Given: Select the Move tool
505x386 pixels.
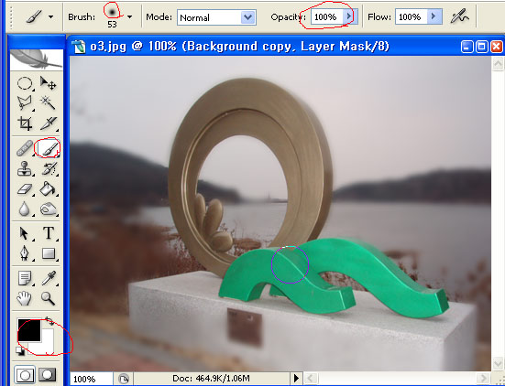Looking at the screenshot, I should pyautogui.click(x=49, y=83).
